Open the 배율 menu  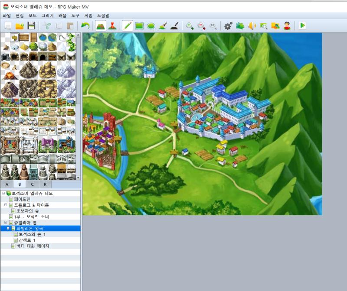click(62, 16)
